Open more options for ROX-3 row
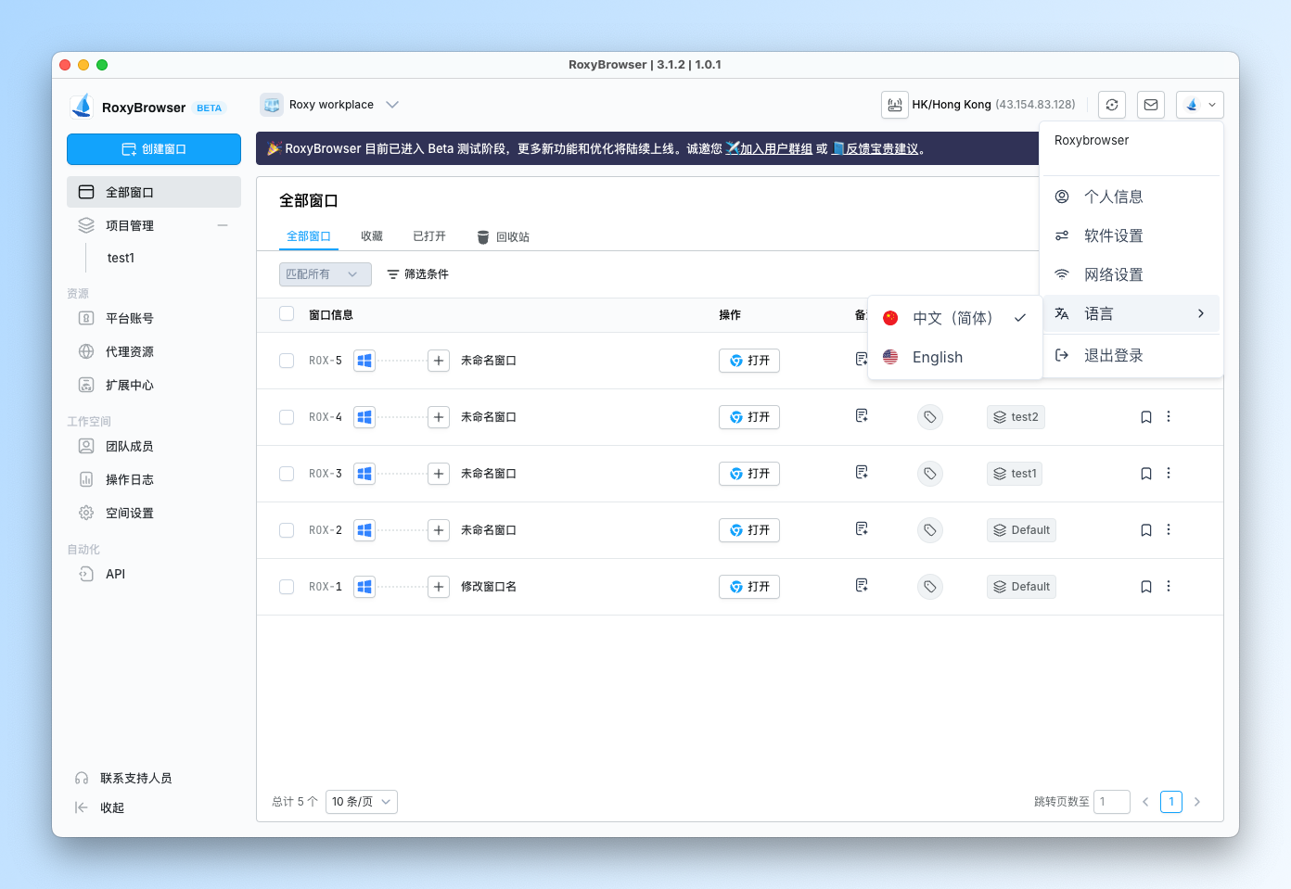This screenshot has width=1291, height=889. 1169,473
